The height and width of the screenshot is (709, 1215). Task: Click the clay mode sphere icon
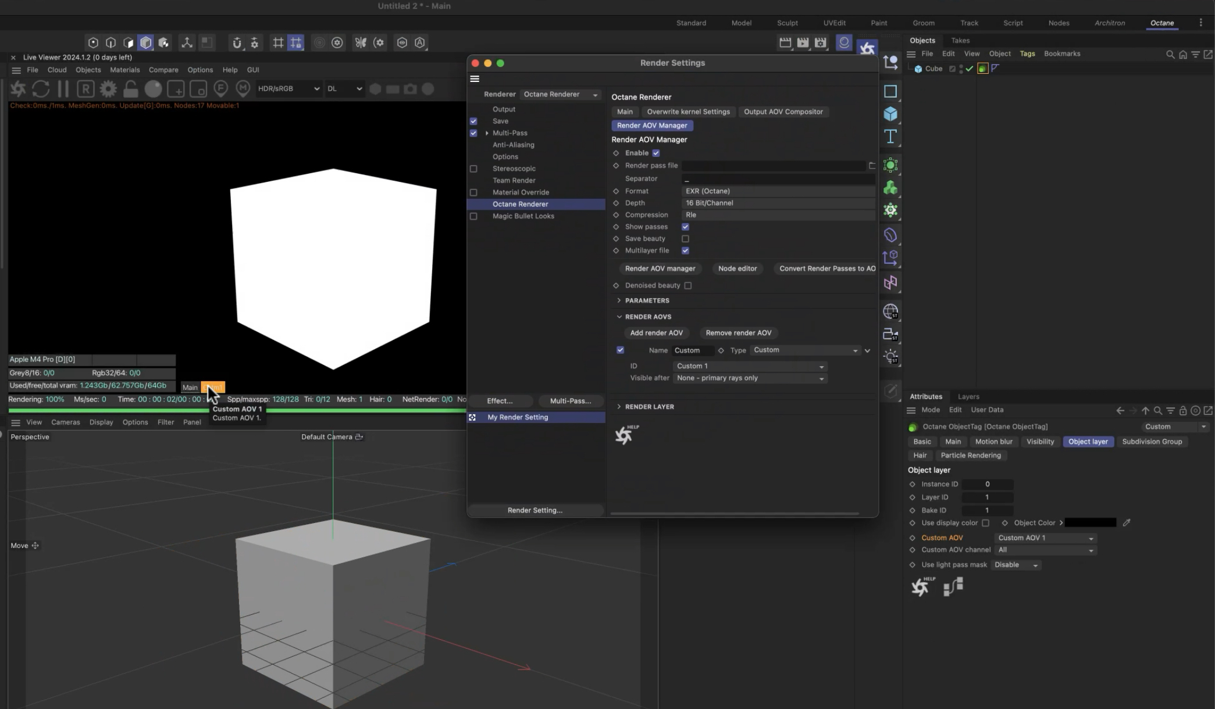pyautogui.click(x=153, y=89)
